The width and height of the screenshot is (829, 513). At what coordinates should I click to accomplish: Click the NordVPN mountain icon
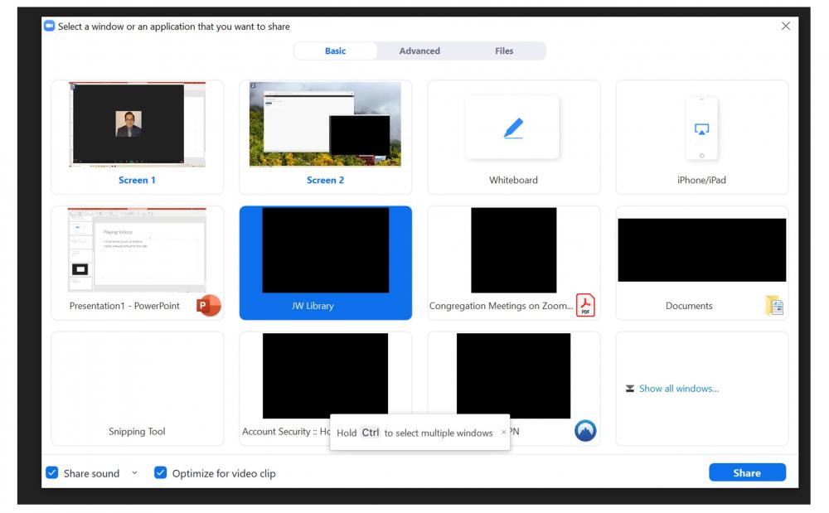tap(585, 431)
